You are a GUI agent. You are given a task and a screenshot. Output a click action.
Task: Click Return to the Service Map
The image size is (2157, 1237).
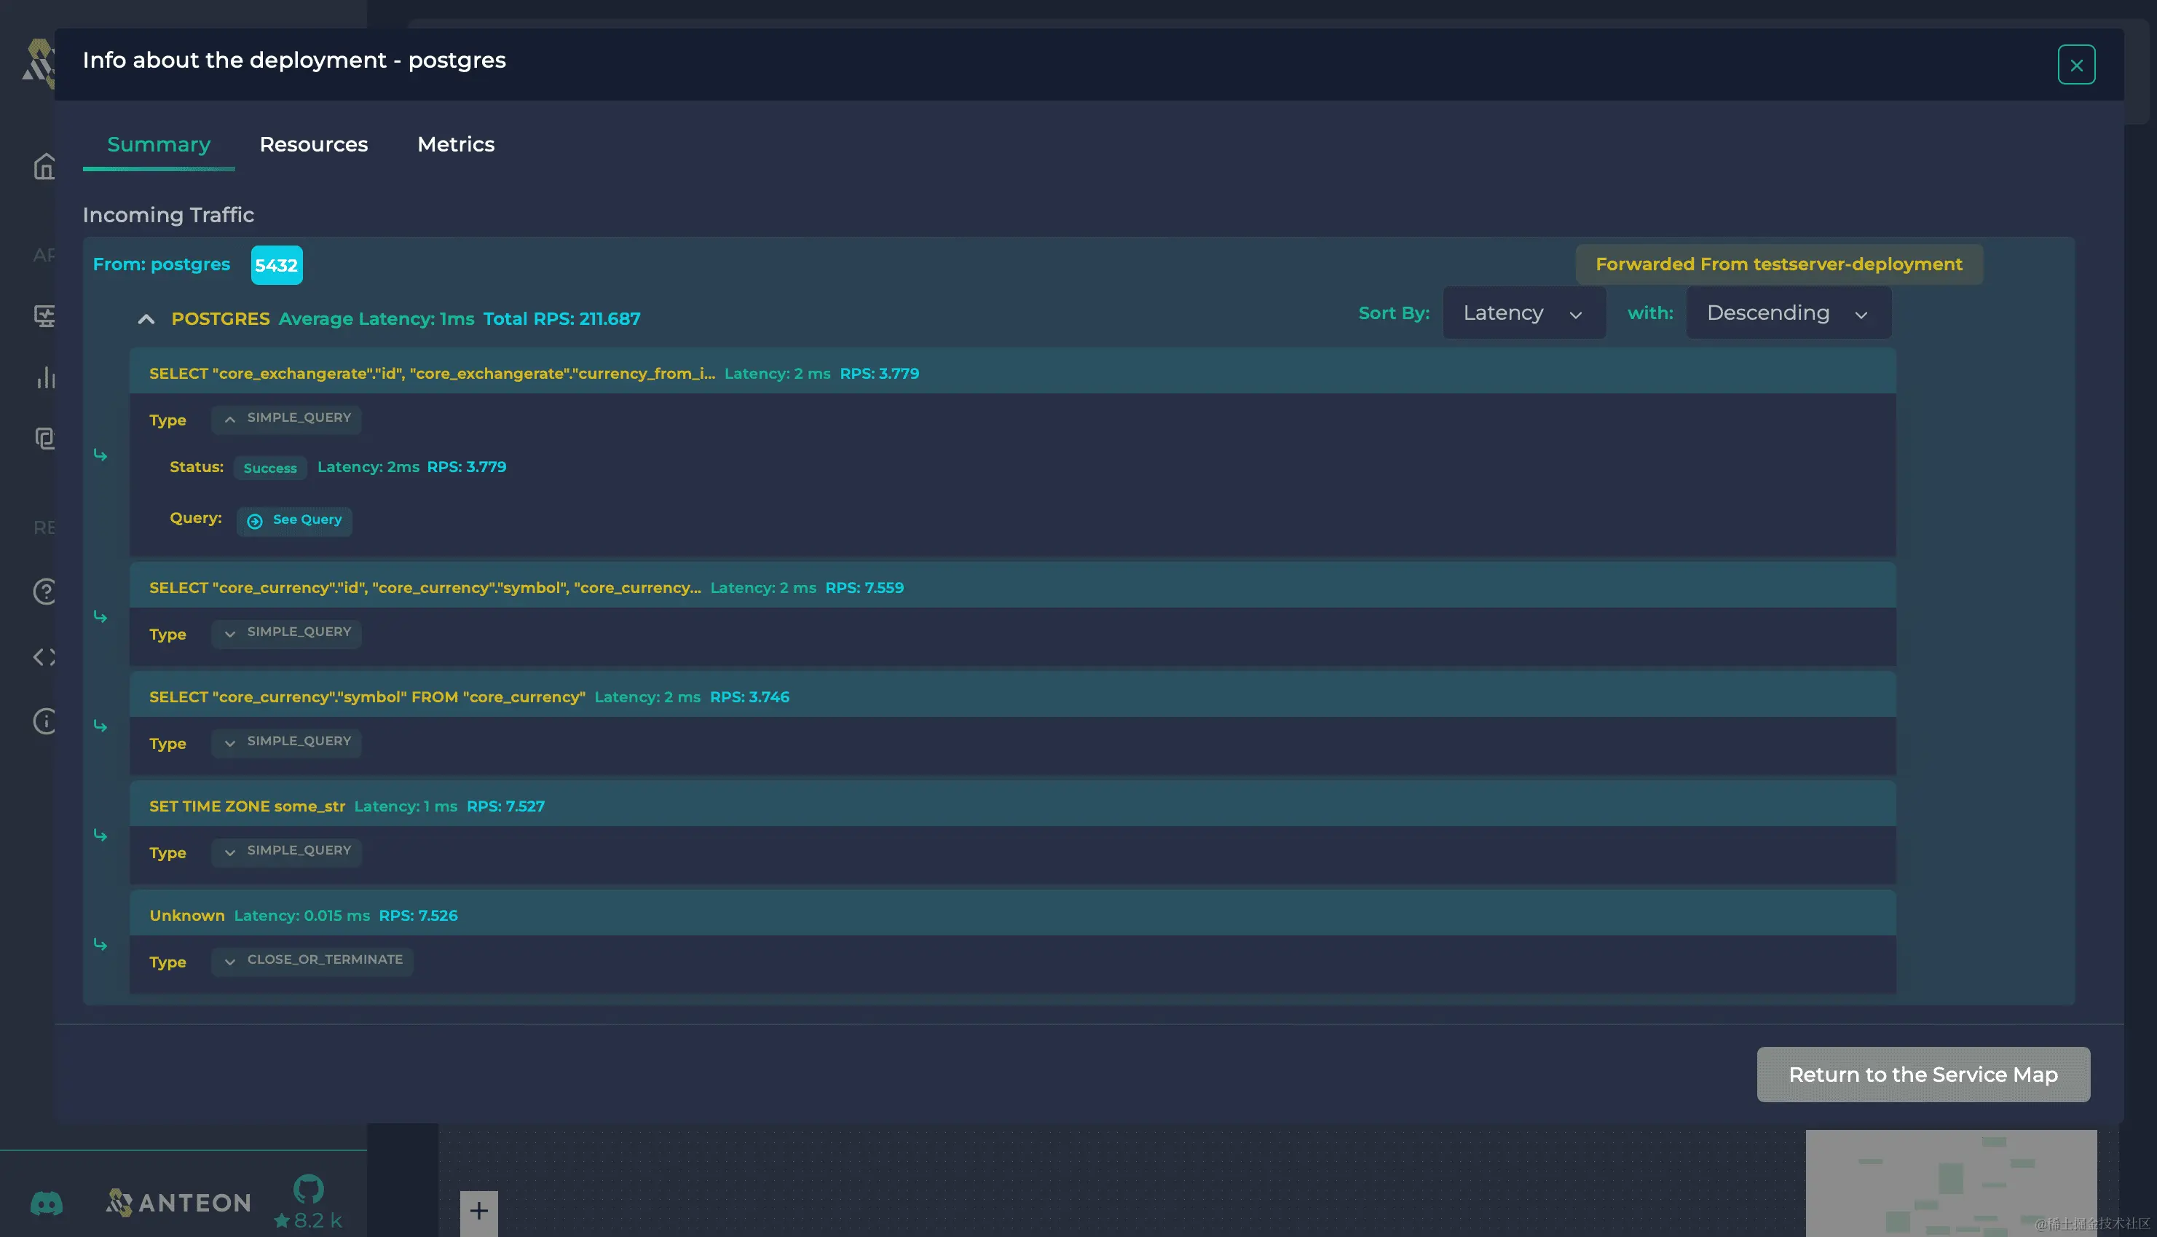coord(1923,1075)
